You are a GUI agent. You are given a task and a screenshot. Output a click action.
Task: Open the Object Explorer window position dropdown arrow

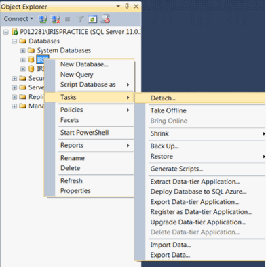pos(118,6)
